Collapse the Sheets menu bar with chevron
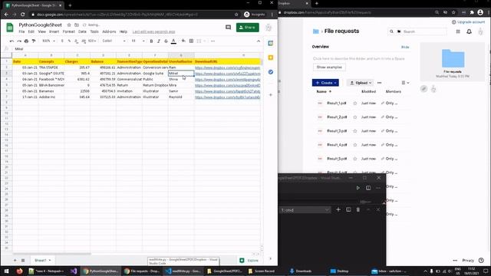This screenshot has width=491, height=276. 259,41
